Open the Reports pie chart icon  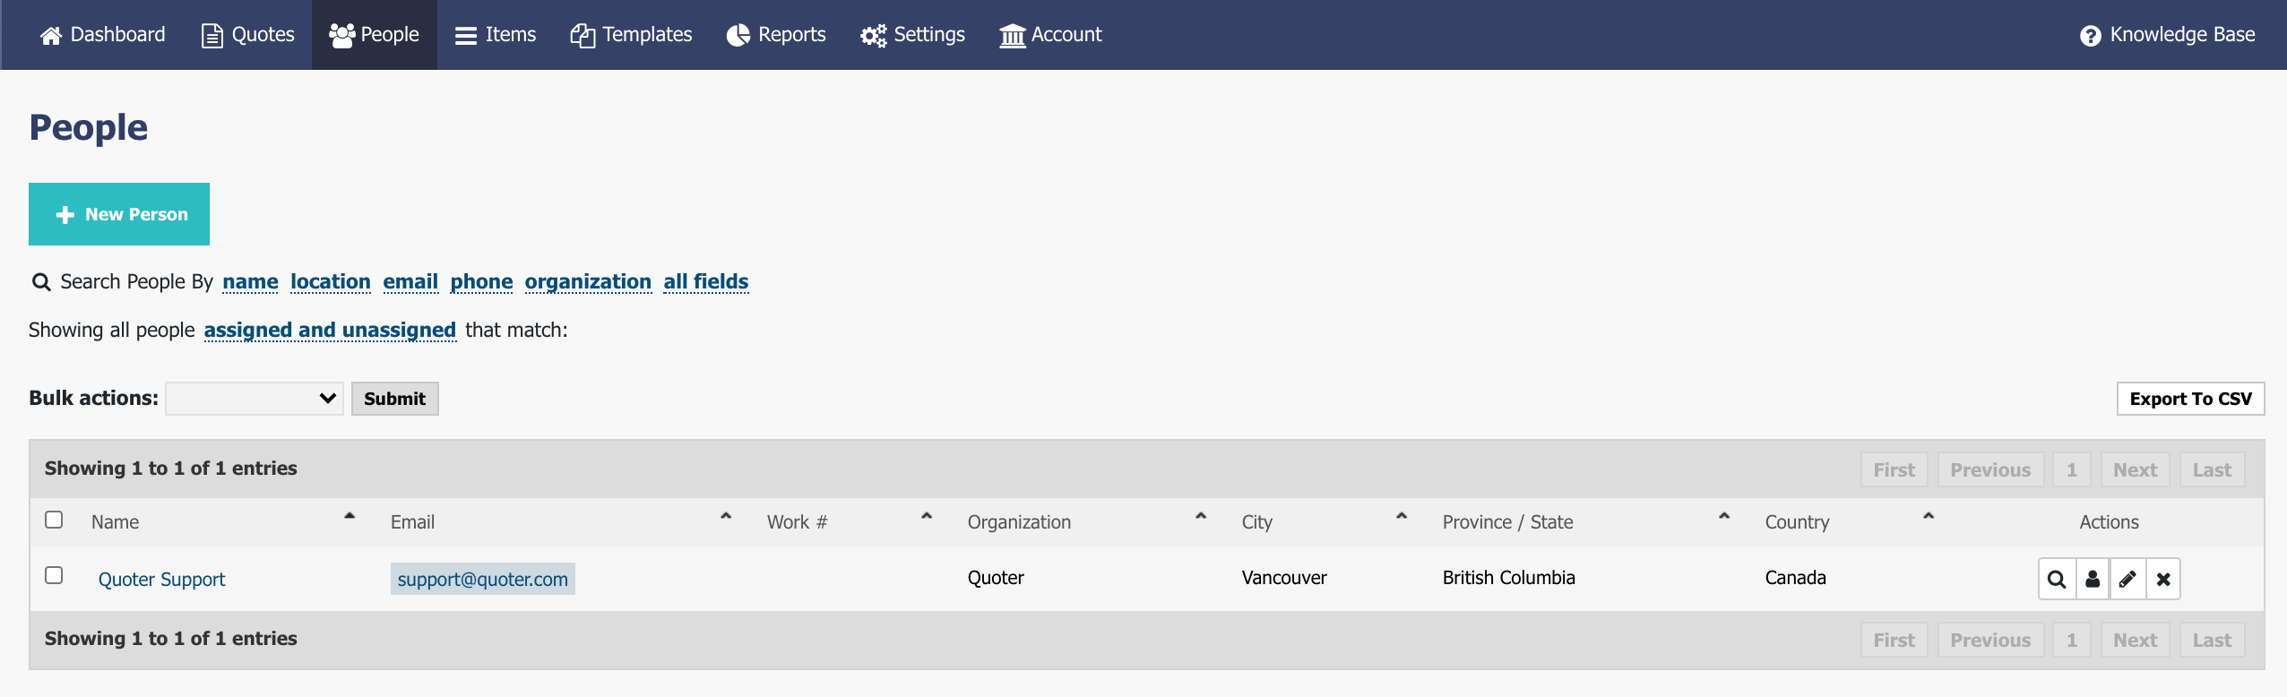pos(738,36)
